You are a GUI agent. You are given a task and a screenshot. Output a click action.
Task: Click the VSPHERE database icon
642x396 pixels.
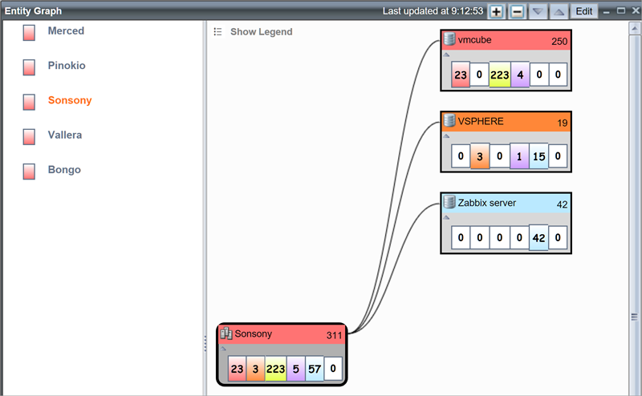449,120
